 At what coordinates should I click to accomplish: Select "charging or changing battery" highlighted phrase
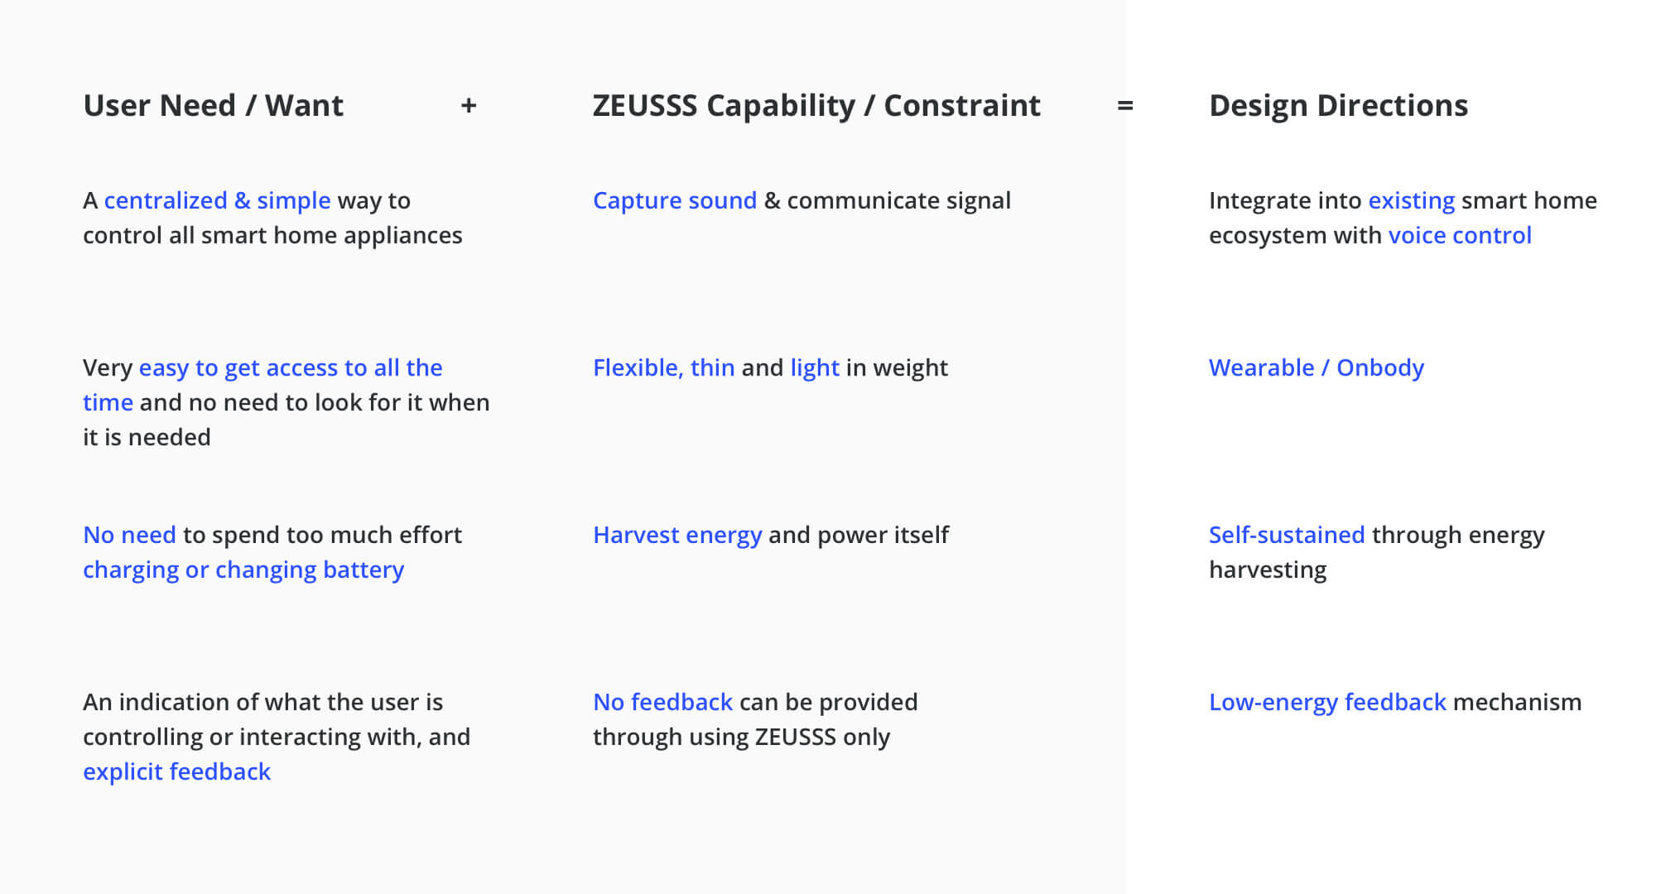(243, 570)
